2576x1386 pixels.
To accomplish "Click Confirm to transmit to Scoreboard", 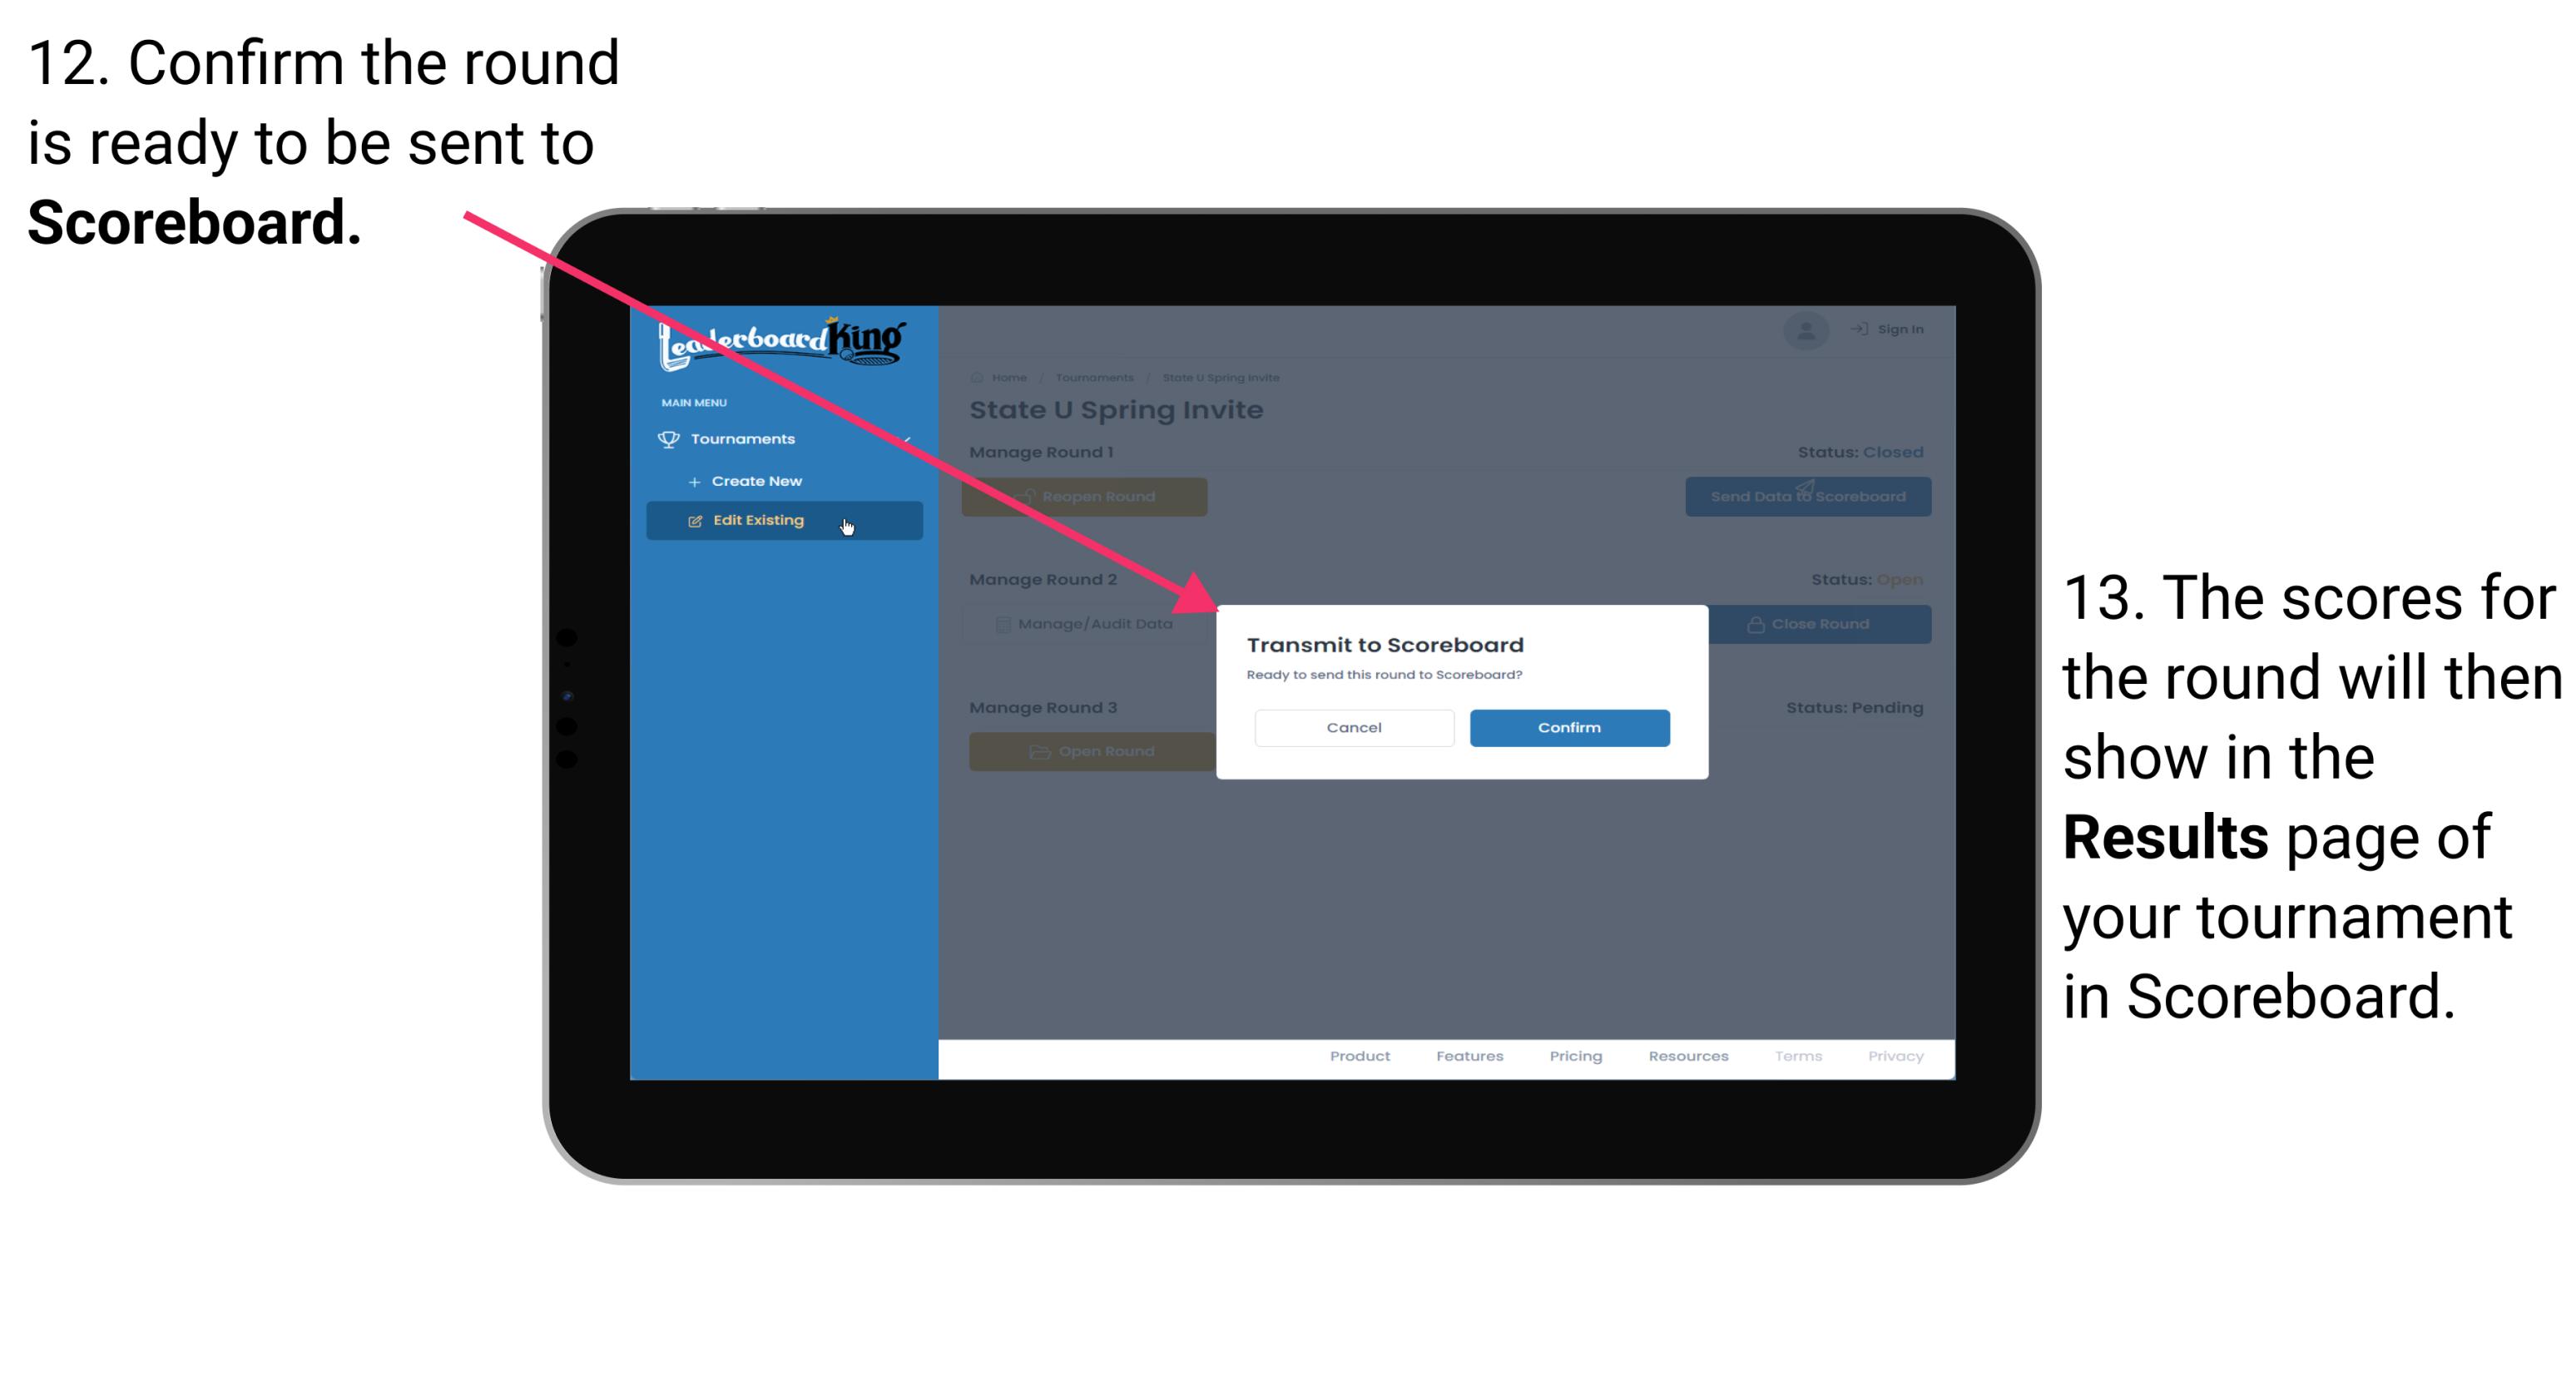I will [x=1565, y=727].
